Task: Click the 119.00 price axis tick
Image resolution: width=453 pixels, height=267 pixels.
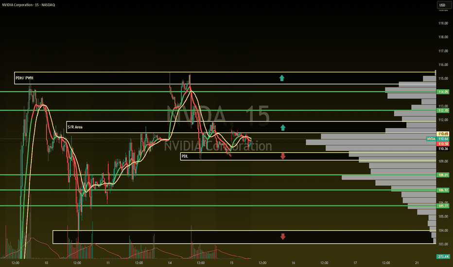Action: tap(443, 23)
